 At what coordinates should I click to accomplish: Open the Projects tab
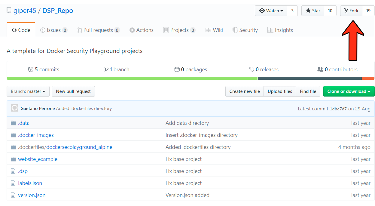coord(179,30)
